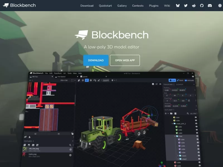Open the website settings gear icon
Image resolution: width=223 pixels, height=167 pixels.
(220, 6)
